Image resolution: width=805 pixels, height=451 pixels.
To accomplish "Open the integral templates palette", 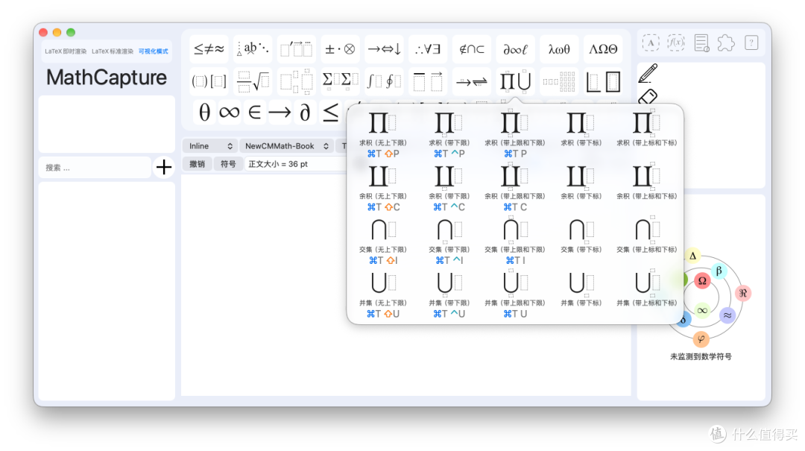I will click(385, 81).
